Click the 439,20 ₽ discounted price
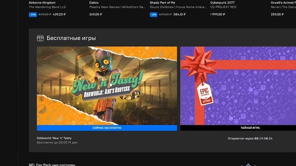 tap(59, 14)
